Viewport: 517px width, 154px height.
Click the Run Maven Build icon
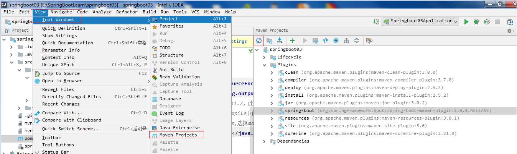pos(305,41)
